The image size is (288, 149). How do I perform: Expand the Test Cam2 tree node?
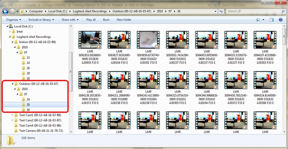pos(12,120)
